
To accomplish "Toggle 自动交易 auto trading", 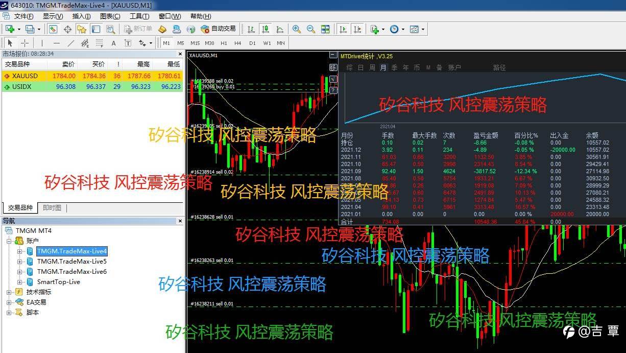I will (218, 29).
